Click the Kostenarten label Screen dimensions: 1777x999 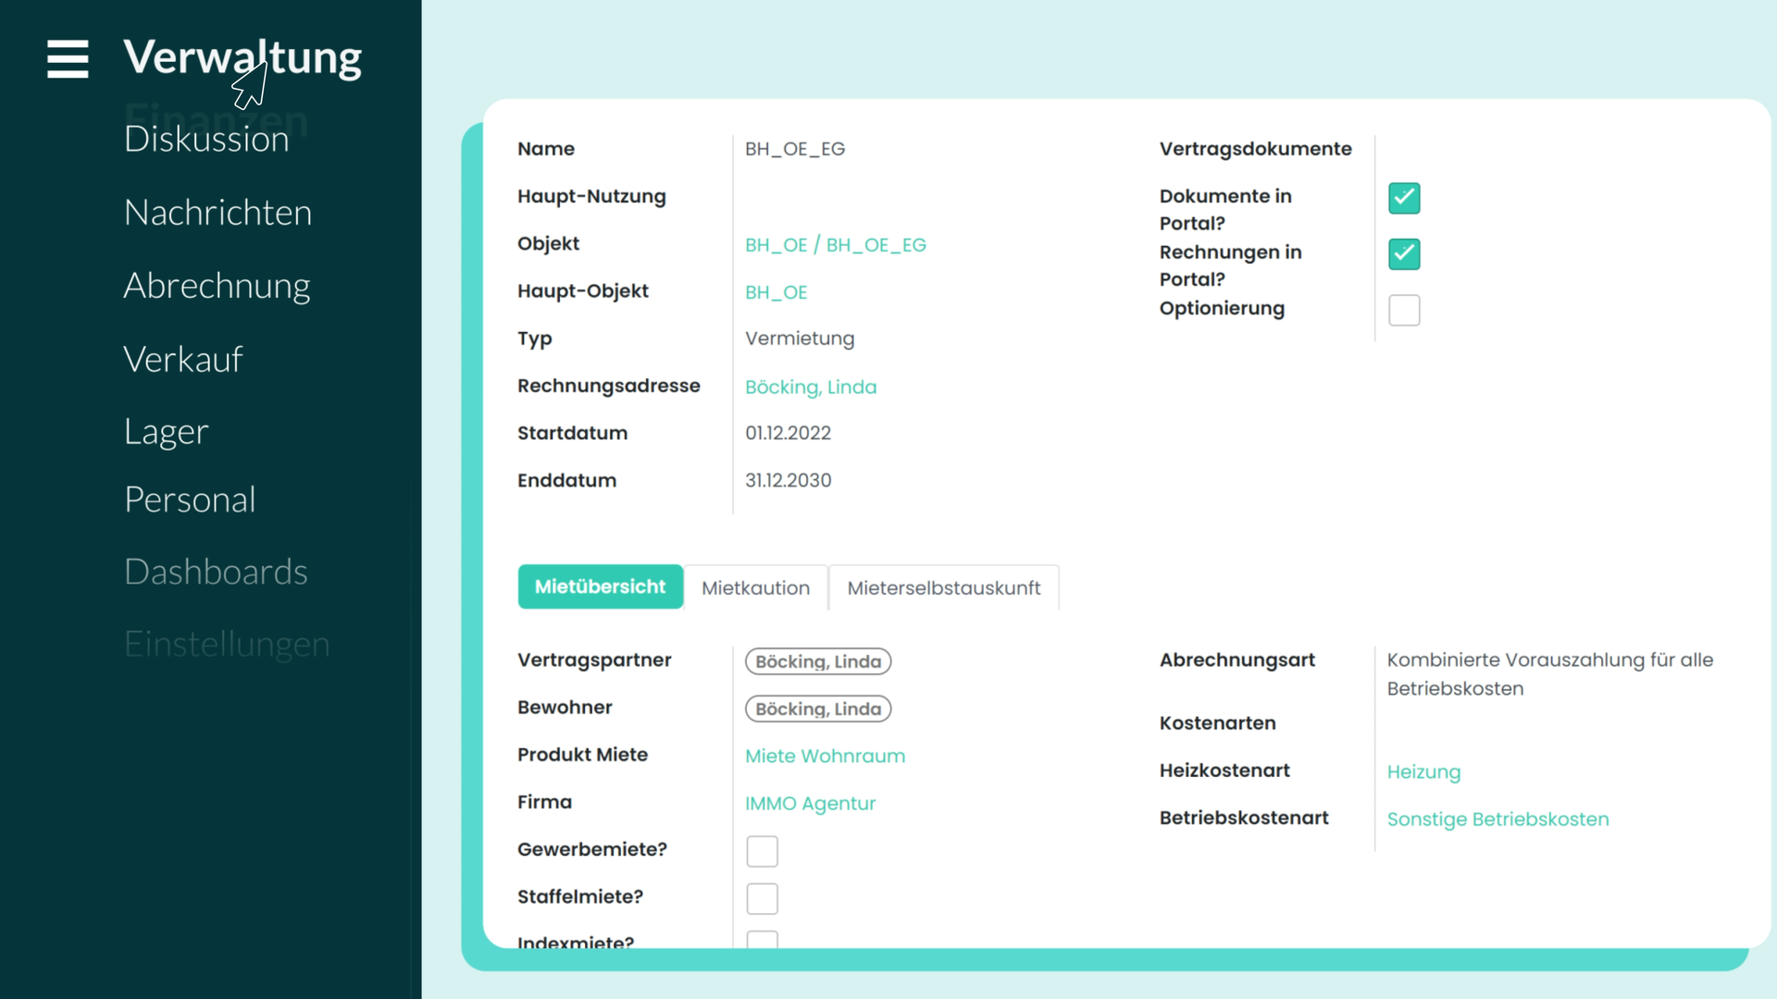pos(1218,723)
